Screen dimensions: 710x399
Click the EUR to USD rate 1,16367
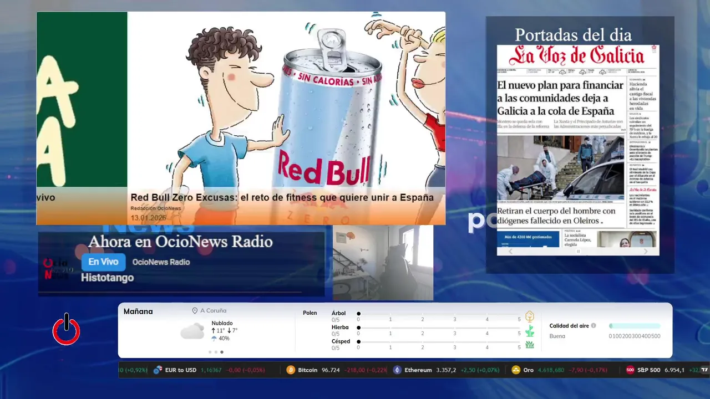pos(211,370)
